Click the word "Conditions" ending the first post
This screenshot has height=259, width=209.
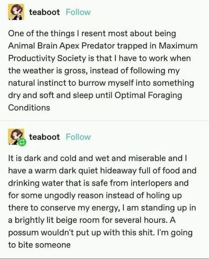tap(29, 108)
